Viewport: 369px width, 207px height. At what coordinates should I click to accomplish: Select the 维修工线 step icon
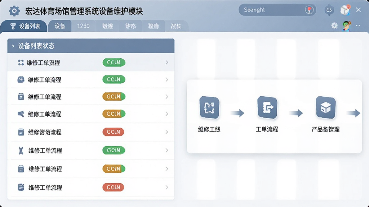pyautogui.click(x=209, y=107)
